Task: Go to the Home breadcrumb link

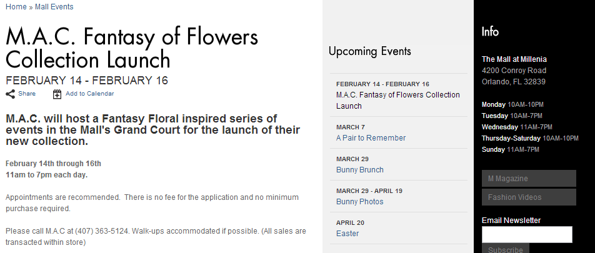Action: 16,7
